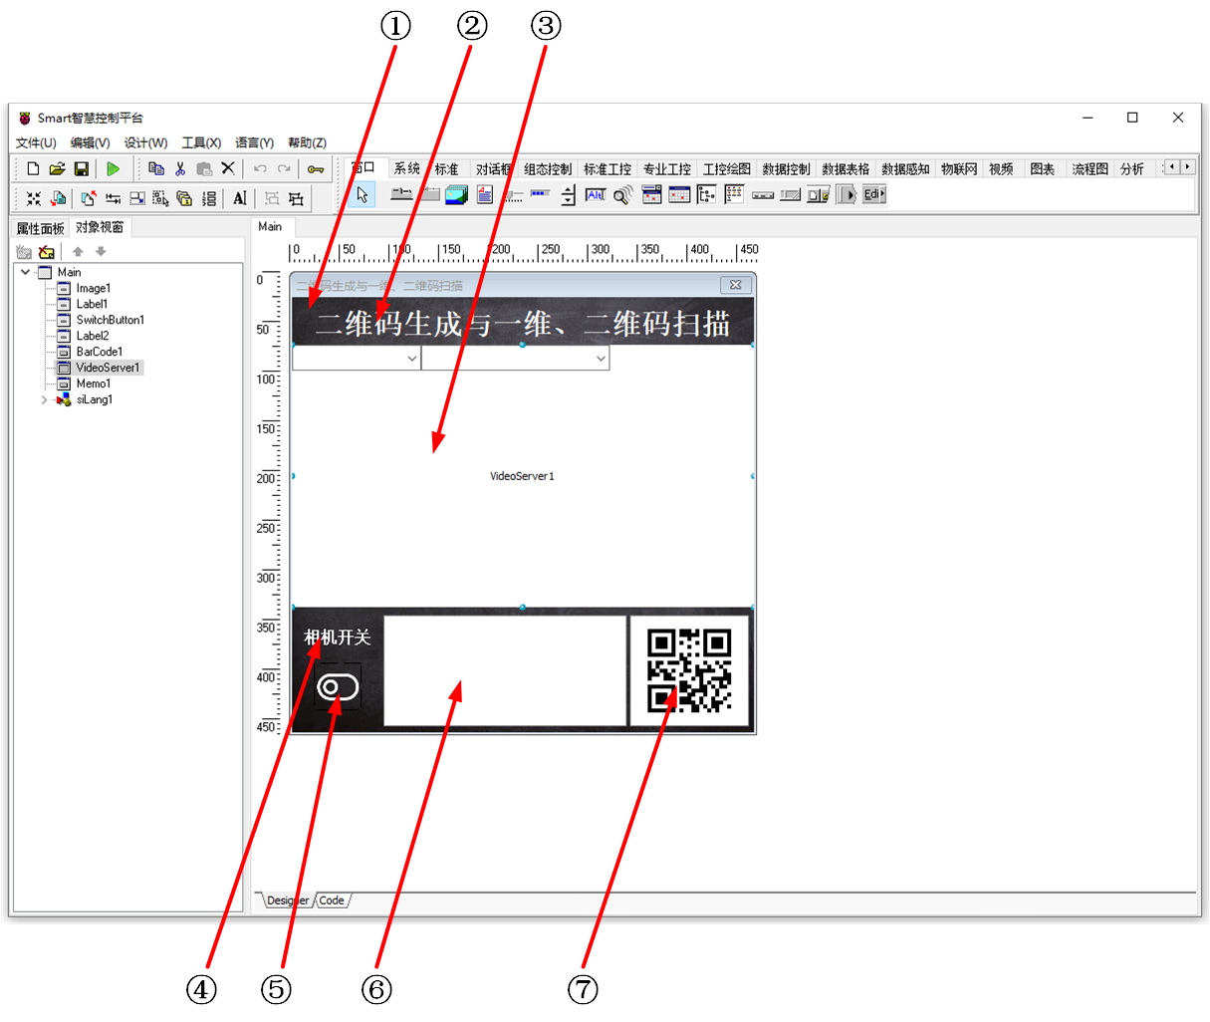Open the 专业工控 palette tab

(x=667, y=168)
